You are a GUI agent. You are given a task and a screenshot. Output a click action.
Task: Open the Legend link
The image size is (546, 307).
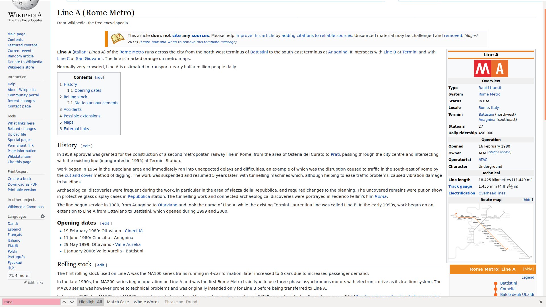[528, 277]
